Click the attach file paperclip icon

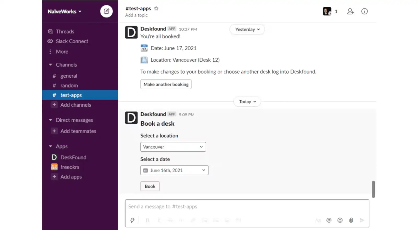point(351,220)
